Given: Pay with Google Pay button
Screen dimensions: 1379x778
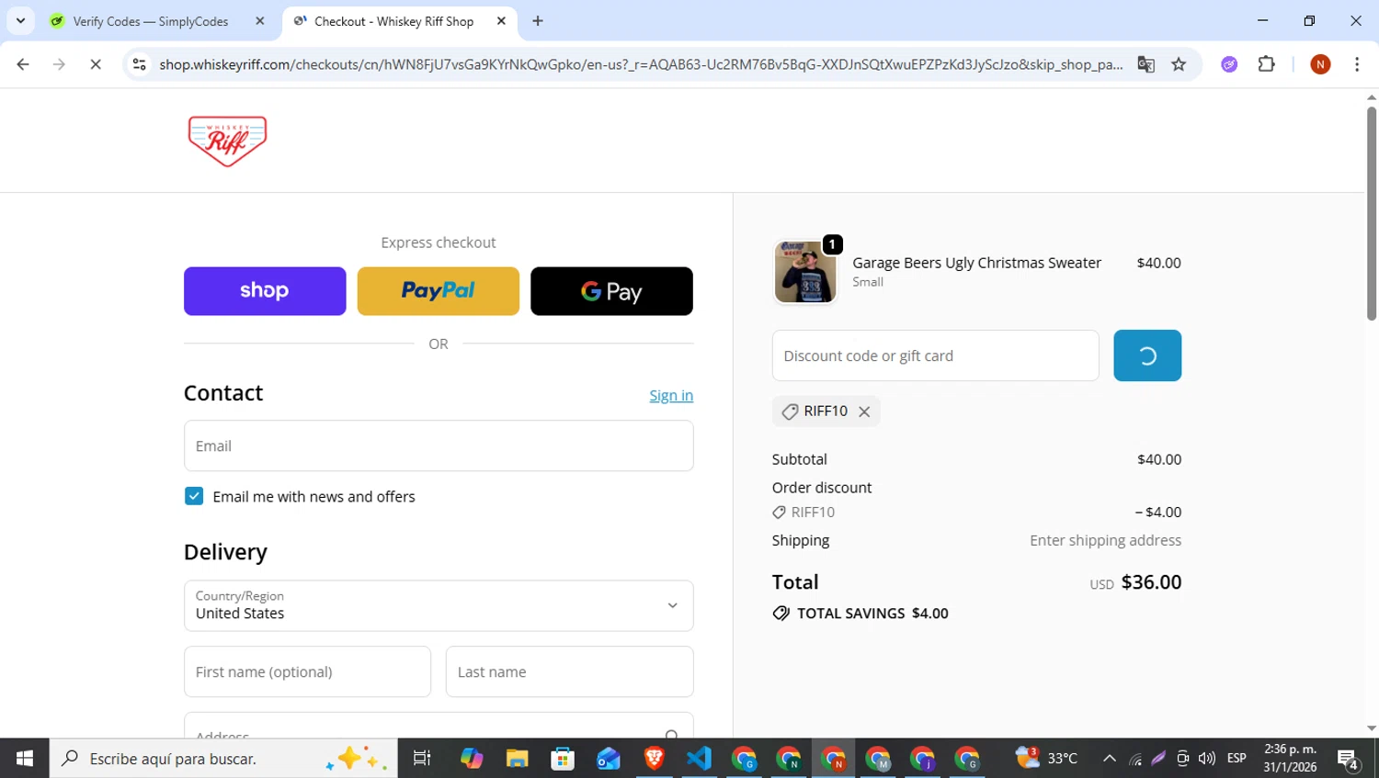Looking at the screenshot, I should point(611,291).
